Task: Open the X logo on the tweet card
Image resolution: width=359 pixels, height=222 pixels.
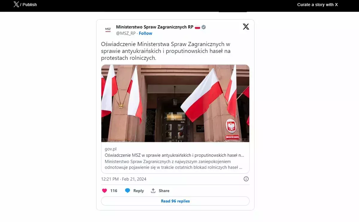Action: (246, 27)
